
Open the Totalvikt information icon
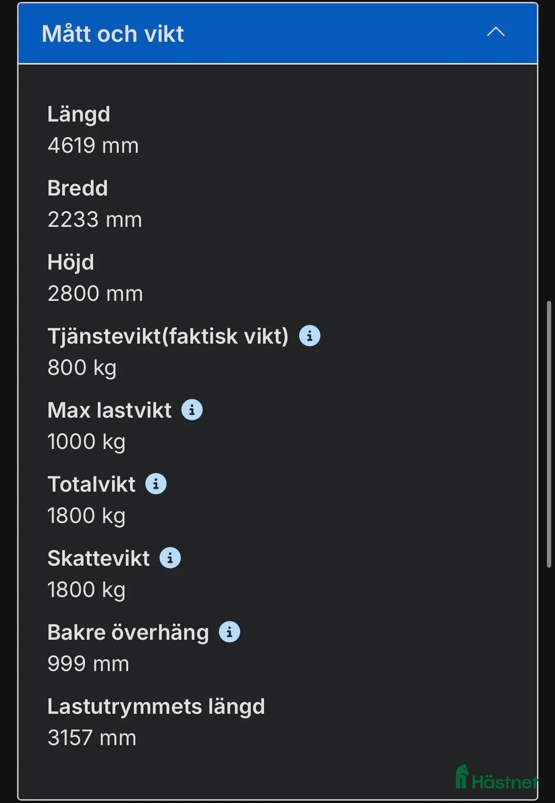[156, 483]
